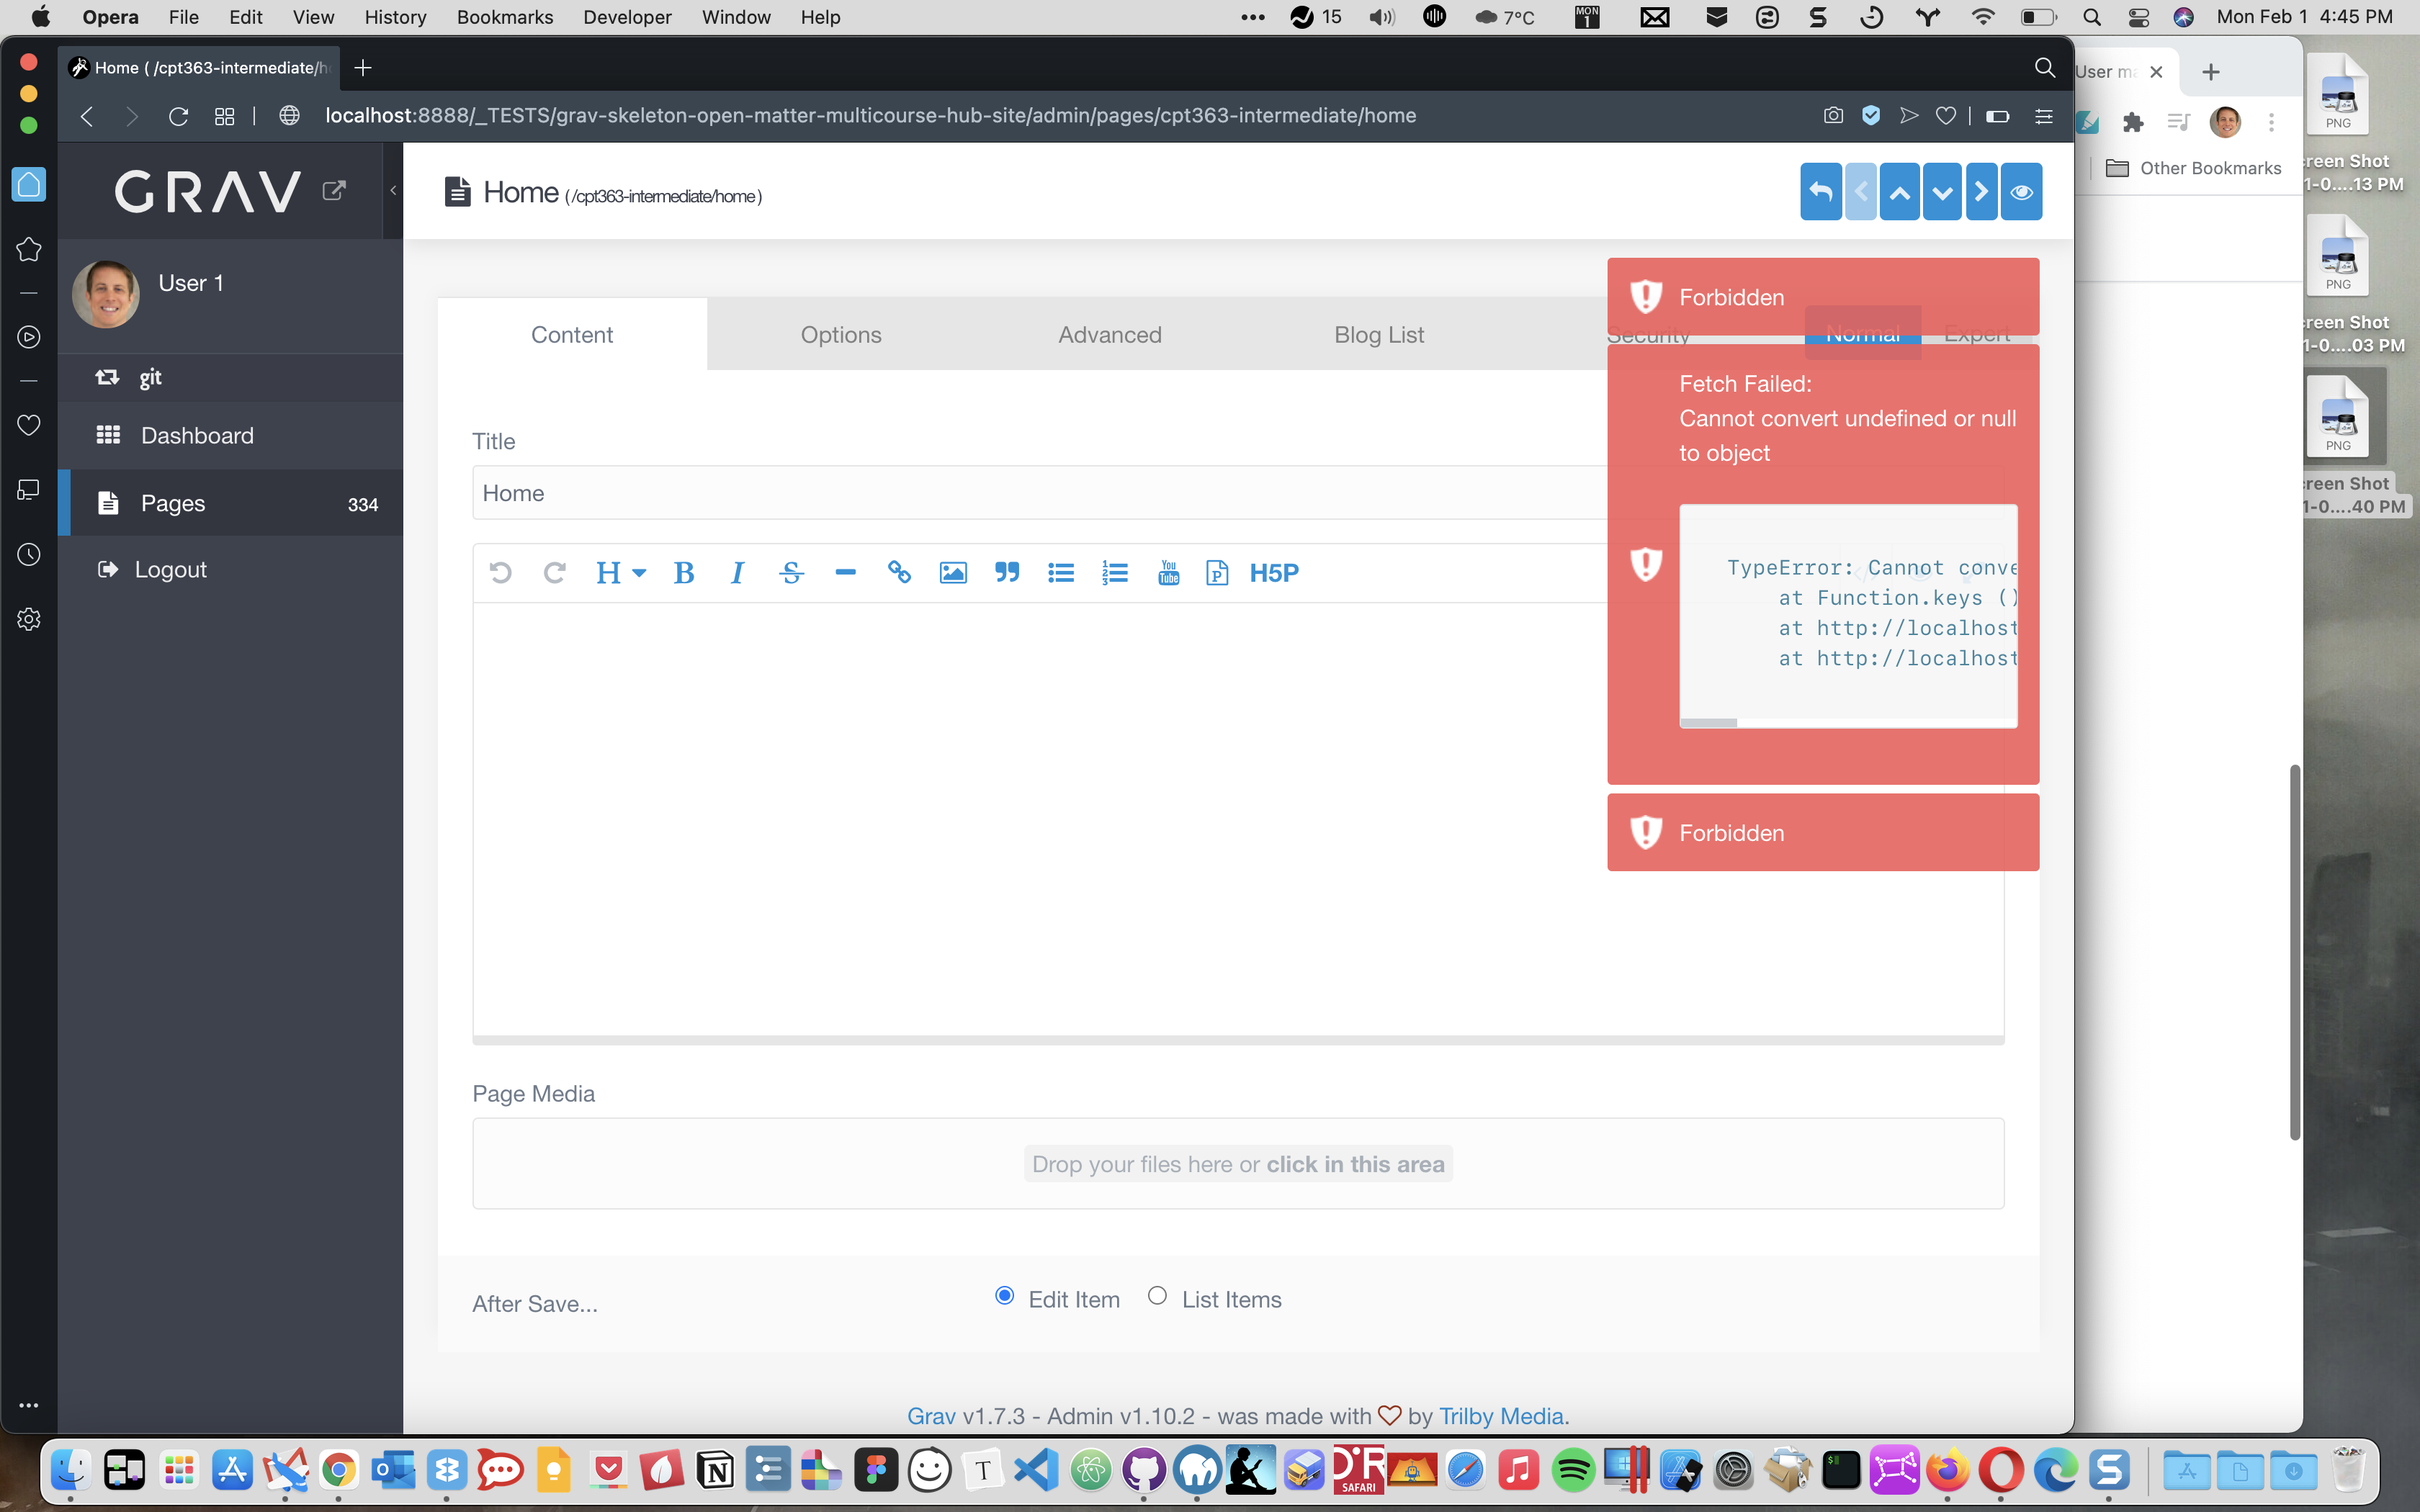Screen dimensions: 2420x1512
Task: Open the History menu in the menu bar
Action: tap(395, 17)
